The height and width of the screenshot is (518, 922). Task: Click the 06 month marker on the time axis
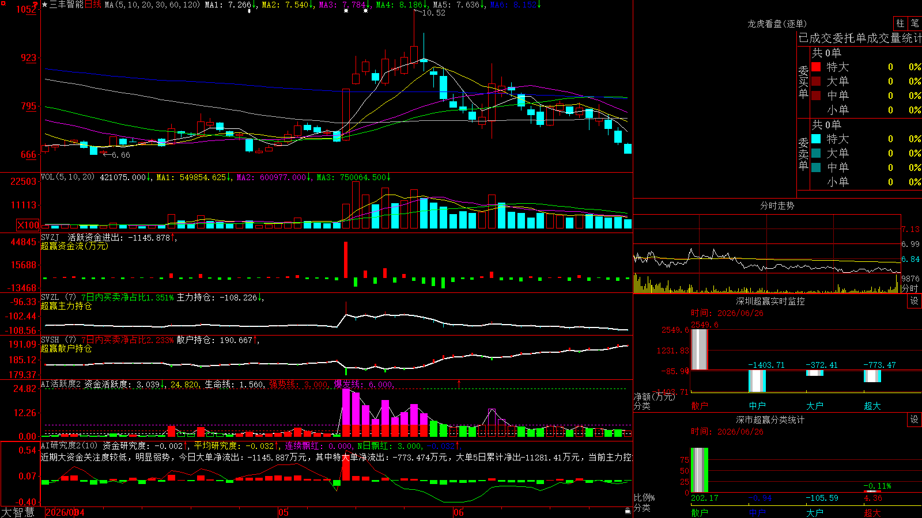click(458, 512)
